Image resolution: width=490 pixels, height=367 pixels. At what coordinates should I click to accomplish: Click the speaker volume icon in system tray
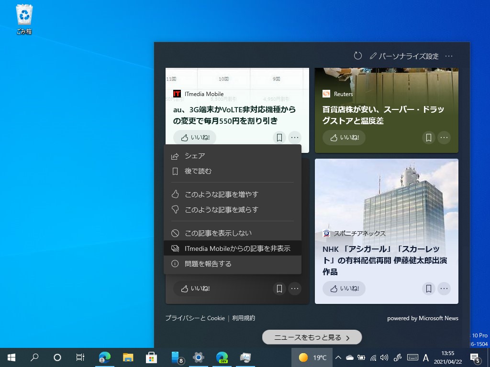384,357
